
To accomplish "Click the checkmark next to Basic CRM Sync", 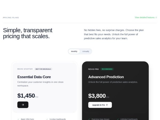I will [x=18, y=119].
